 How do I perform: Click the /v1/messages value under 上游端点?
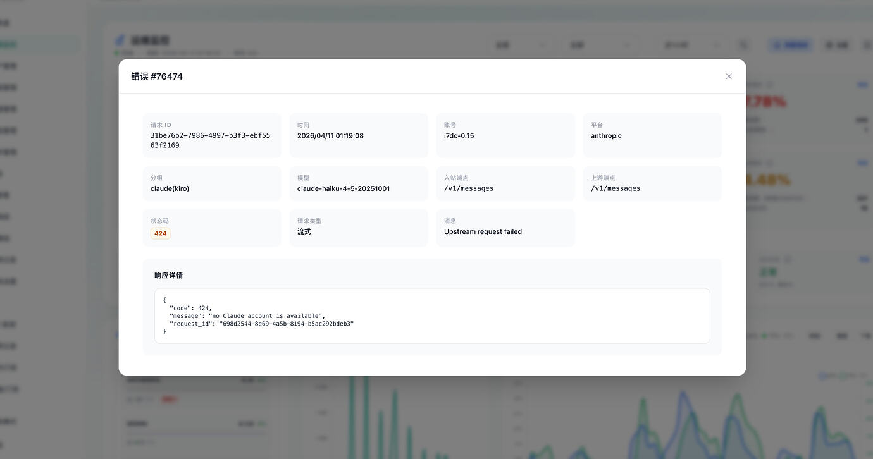(616, 188)
